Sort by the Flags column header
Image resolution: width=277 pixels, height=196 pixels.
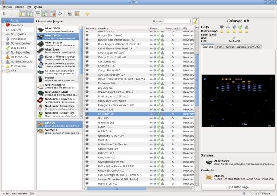click(157, 29)
